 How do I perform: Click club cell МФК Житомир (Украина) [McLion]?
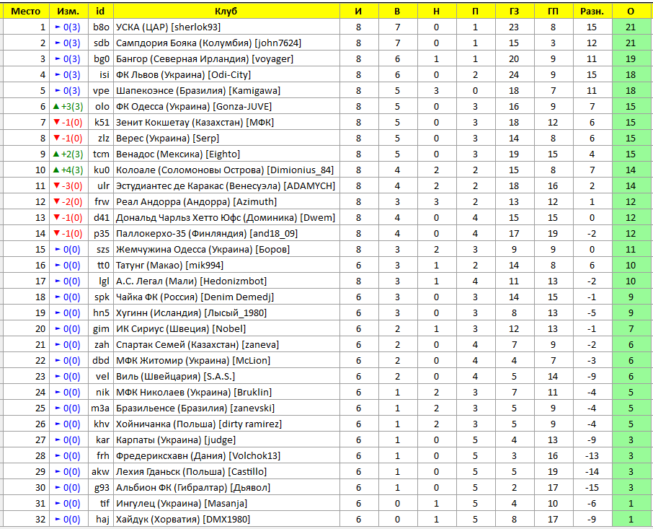[x=226, y=360]
